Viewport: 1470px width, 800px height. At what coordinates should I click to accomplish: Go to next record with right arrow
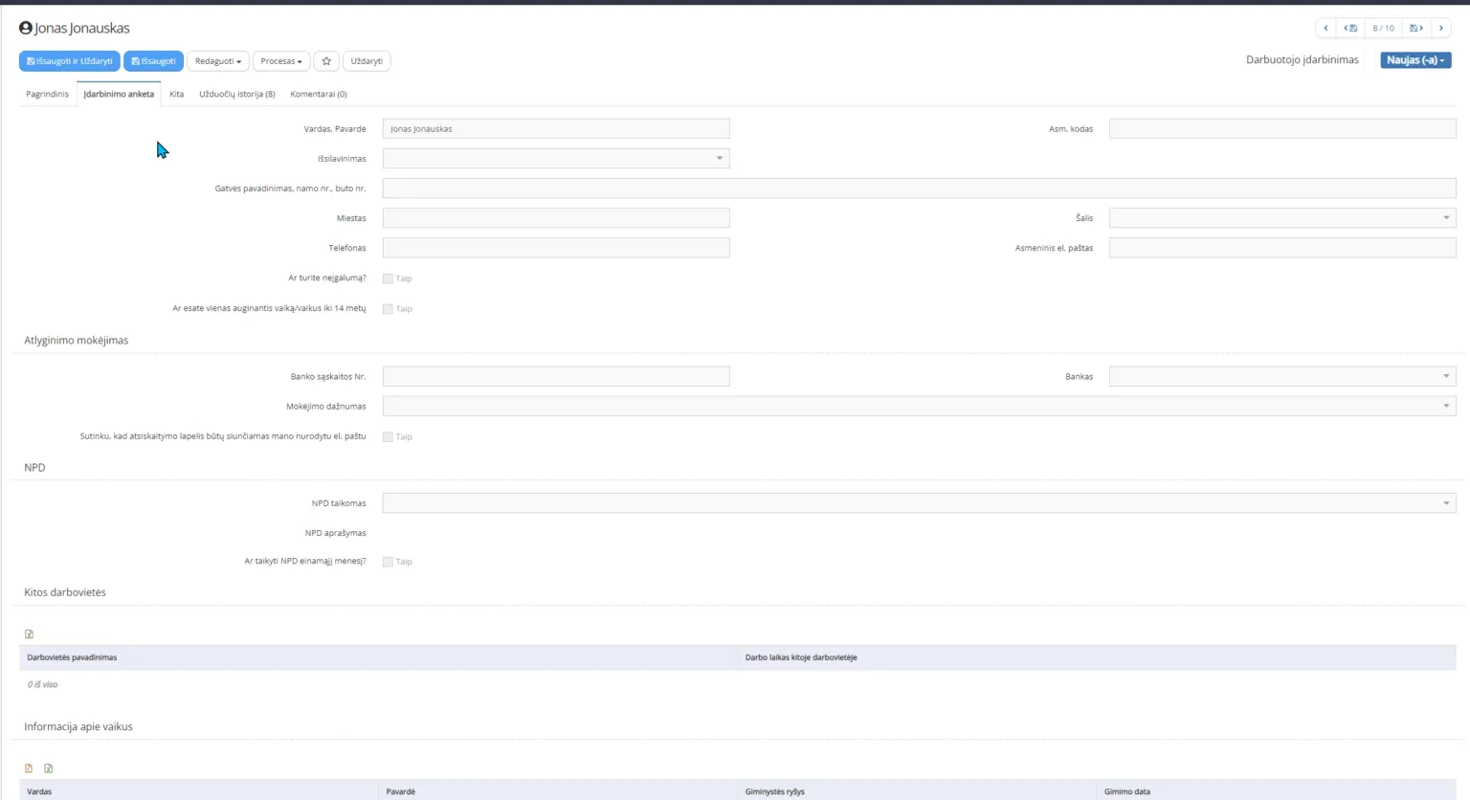[1441, 29]
